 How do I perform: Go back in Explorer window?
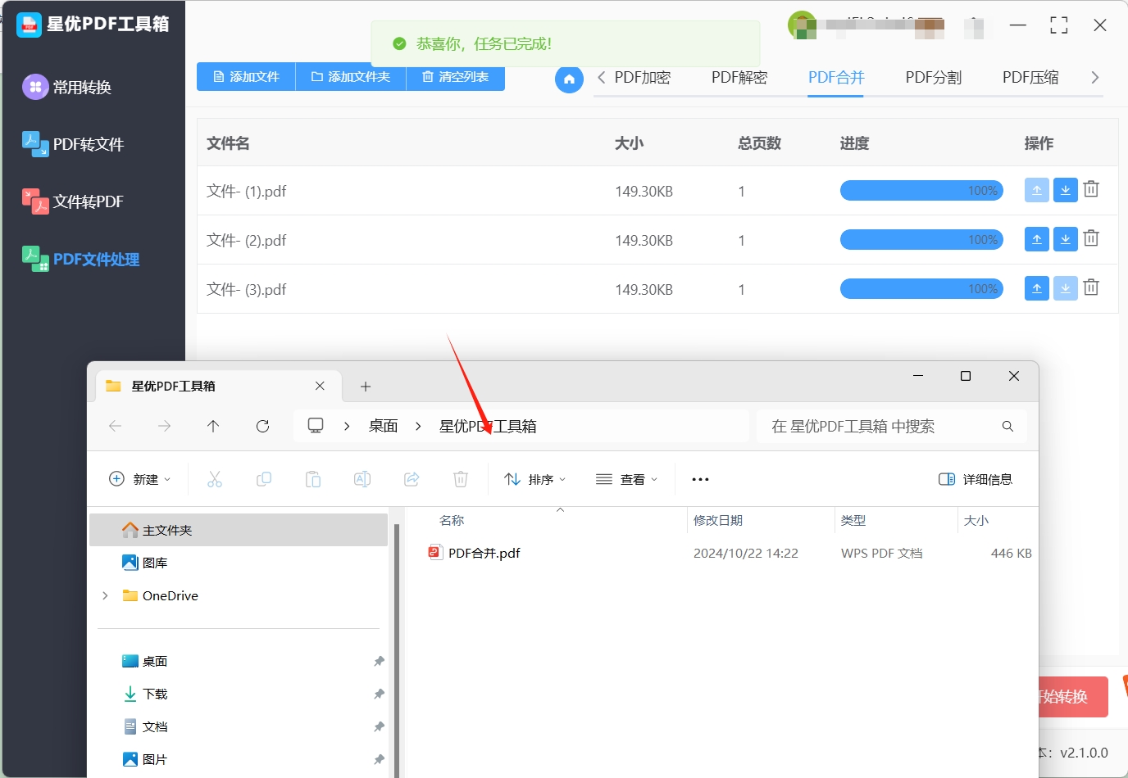coord(115,426)
